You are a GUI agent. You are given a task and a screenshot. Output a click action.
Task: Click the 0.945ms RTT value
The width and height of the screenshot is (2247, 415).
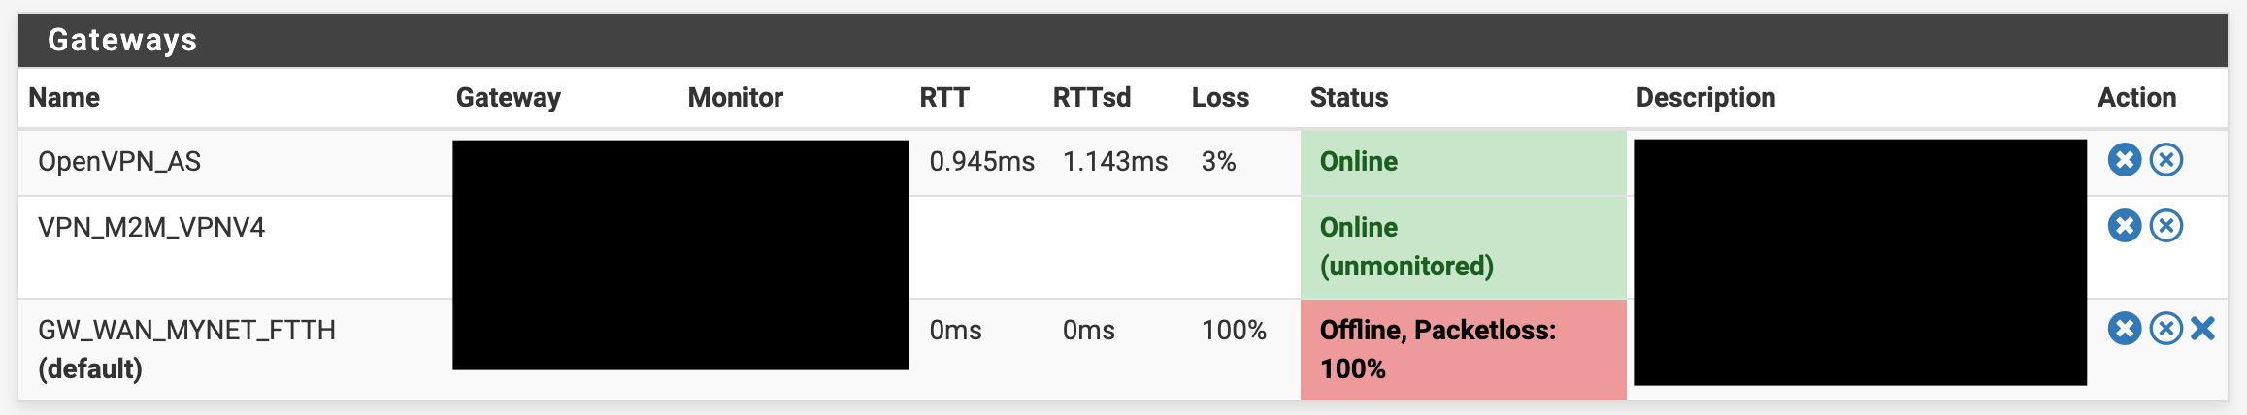tap(982, 161)
